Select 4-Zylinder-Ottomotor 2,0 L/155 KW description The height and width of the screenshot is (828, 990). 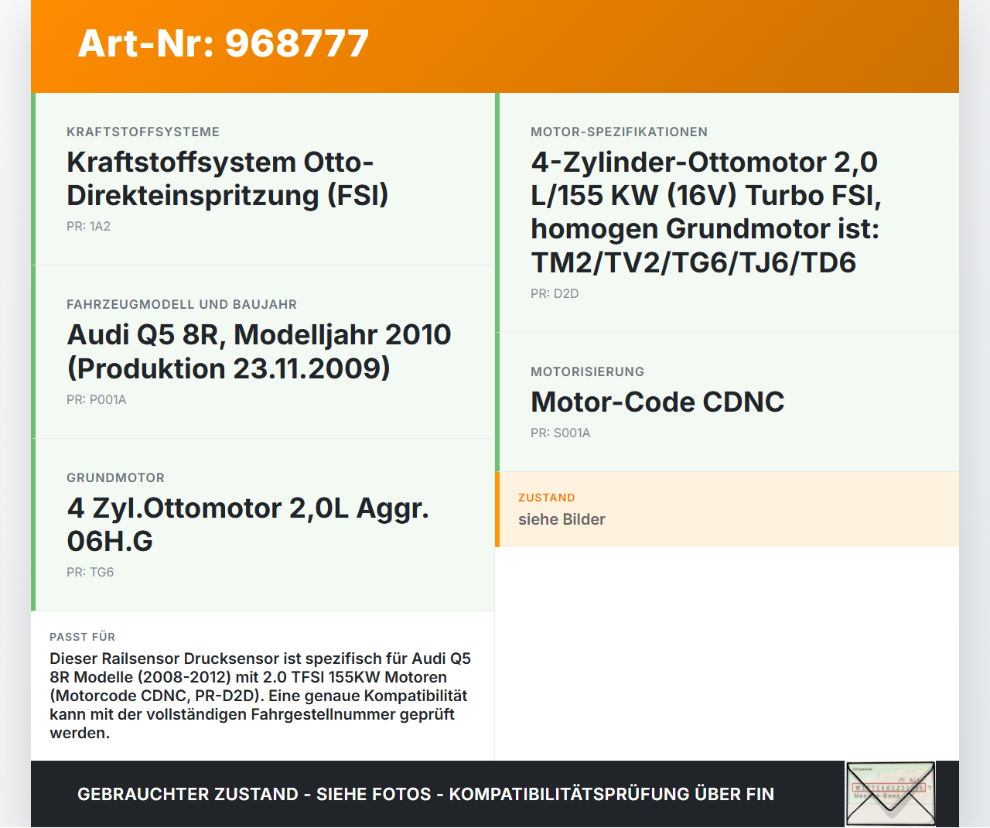click(705, 212)
